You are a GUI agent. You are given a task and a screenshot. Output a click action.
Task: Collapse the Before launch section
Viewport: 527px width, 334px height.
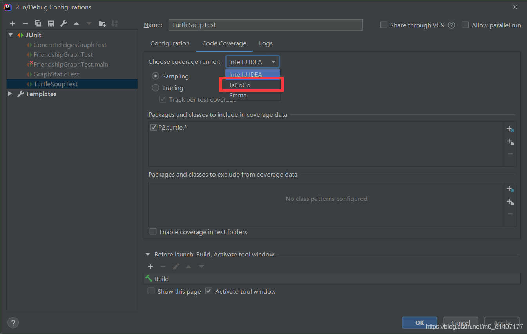[x=148, y=254]
